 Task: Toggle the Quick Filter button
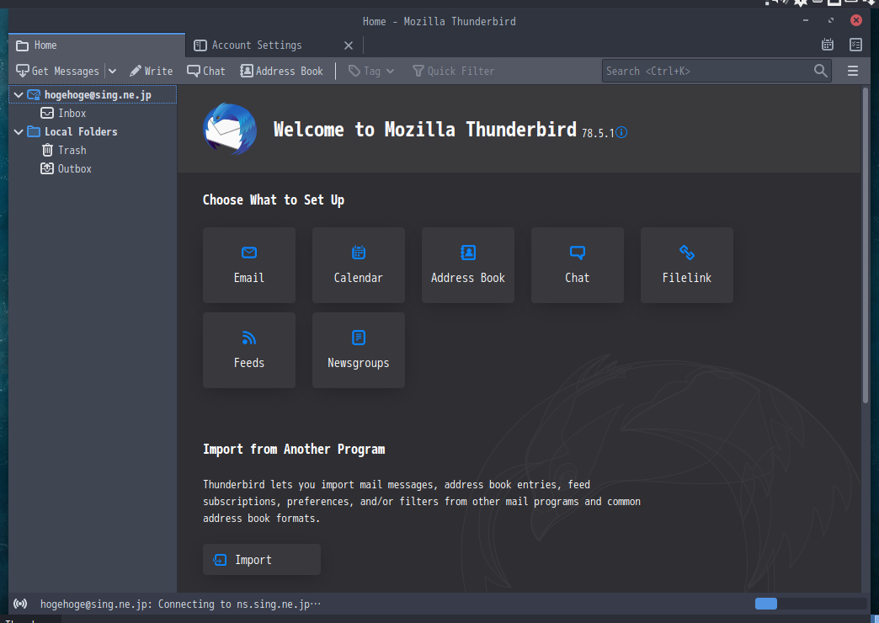tap(454, 72)
